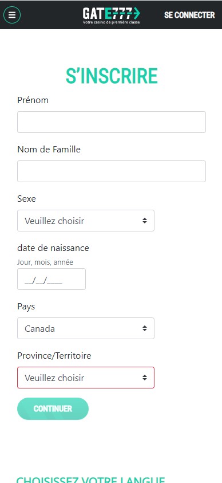Click the Province/Territoire label
Screen dimensions: 222x483
54,356
